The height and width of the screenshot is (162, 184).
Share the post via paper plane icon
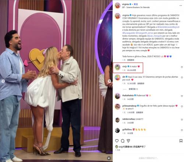coord(128,141)
